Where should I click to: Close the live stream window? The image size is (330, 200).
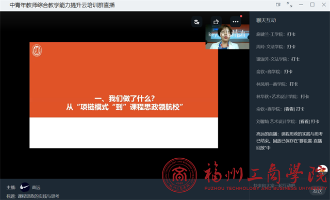pos(324,5)
